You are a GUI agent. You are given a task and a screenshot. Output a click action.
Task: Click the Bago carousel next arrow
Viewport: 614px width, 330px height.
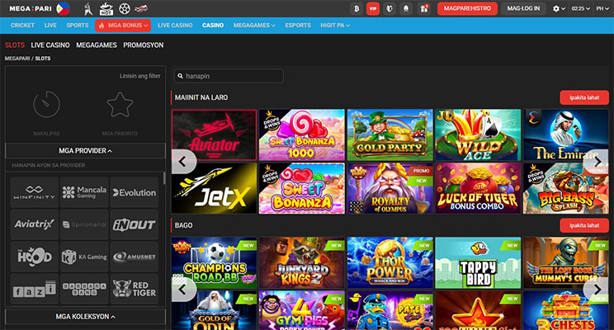[597, 290]
